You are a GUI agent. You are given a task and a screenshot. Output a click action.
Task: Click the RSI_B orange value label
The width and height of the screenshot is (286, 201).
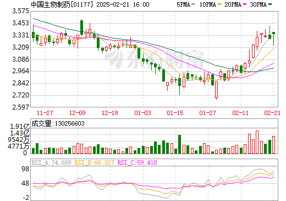(x=94, y=162)
